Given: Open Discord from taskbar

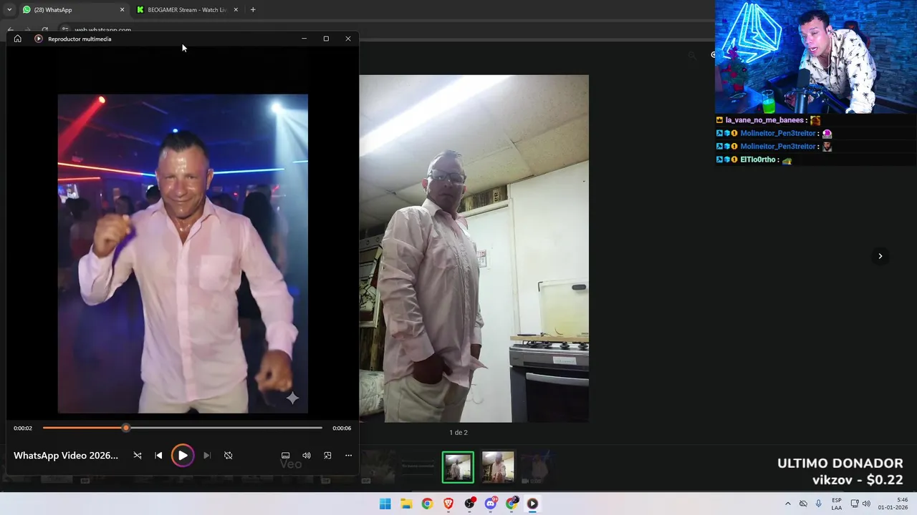Looking at the screenshot, I should 490,504.
